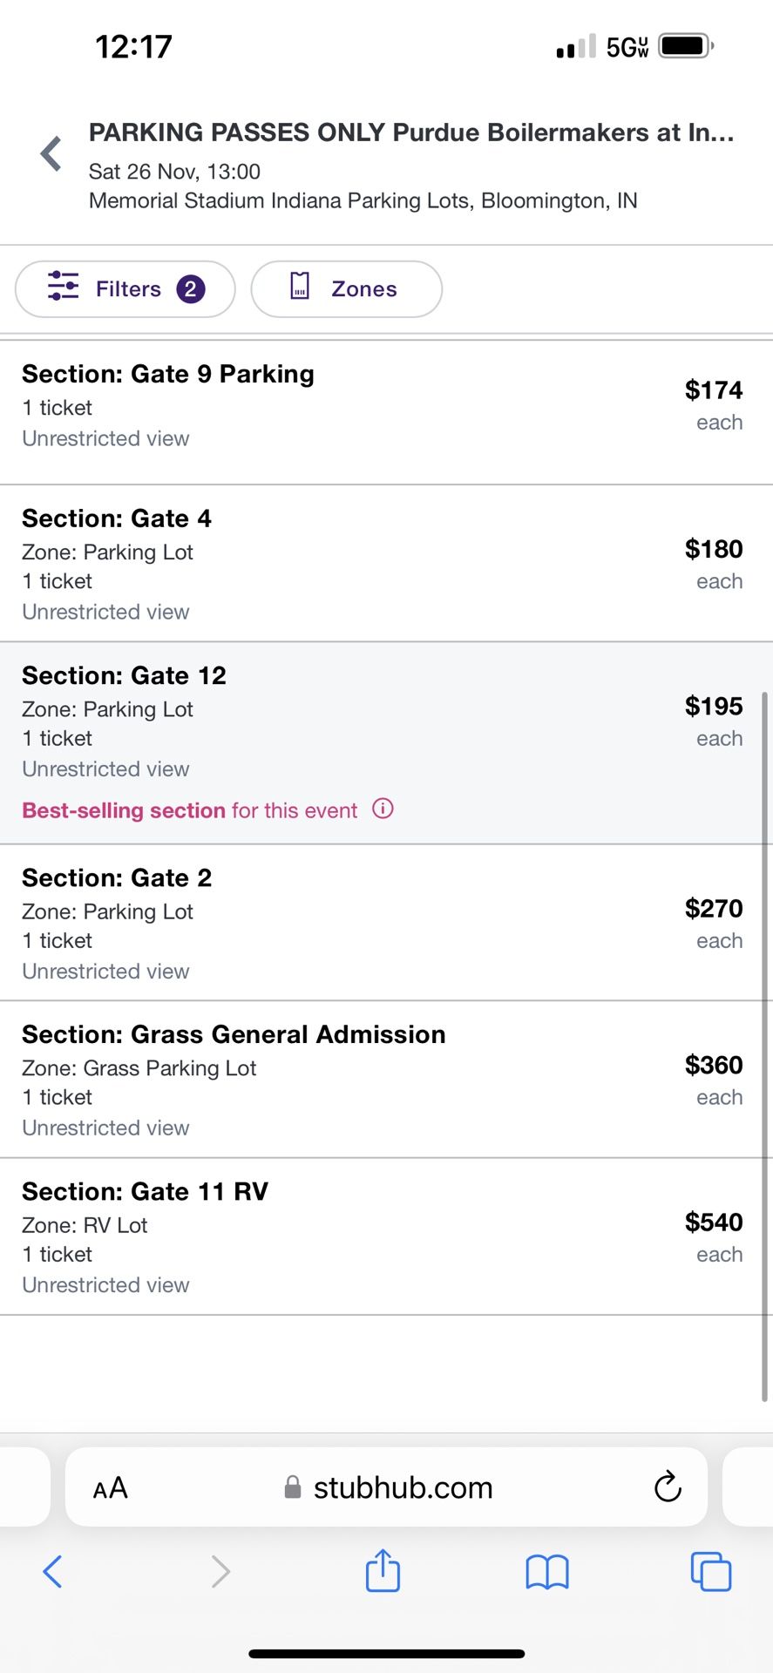This screenshot has height=1673, width=773.
Task: Navigate back with Safari's back arrow
Action: 52,1571
